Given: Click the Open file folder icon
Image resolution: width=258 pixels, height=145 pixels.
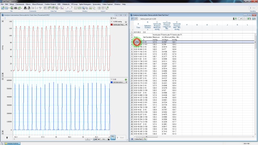Looking at the screenshot, I should [6, 8].
